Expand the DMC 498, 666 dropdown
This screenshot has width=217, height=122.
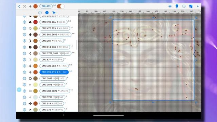tap(54, 22)
